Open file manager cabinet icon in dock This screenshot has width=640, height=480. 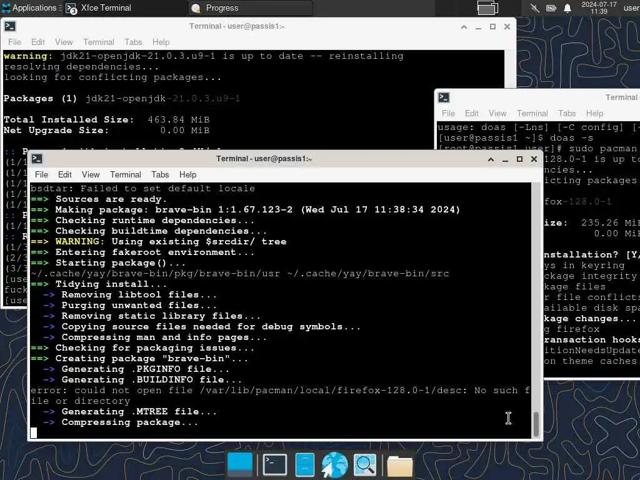click(305, 465)
